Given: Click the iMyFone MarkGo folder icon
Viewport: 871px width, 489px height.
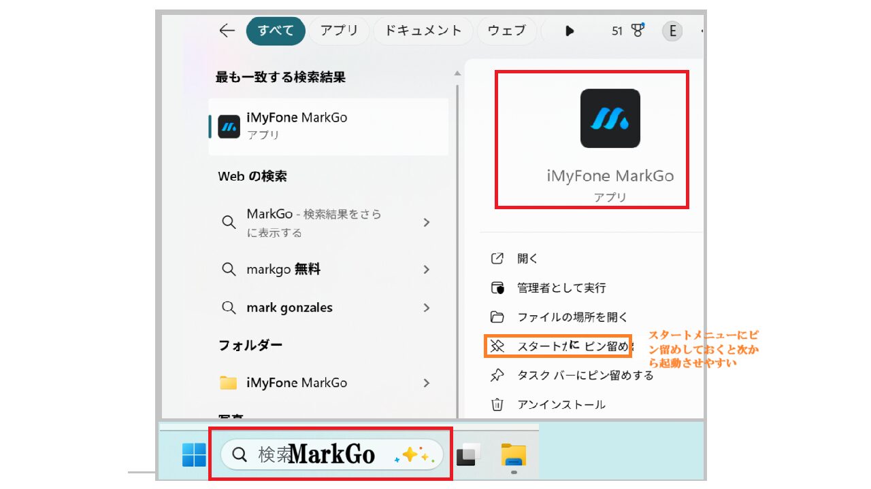Looking at the screenshot, I should pyautogui.click(x=229, y=382).
